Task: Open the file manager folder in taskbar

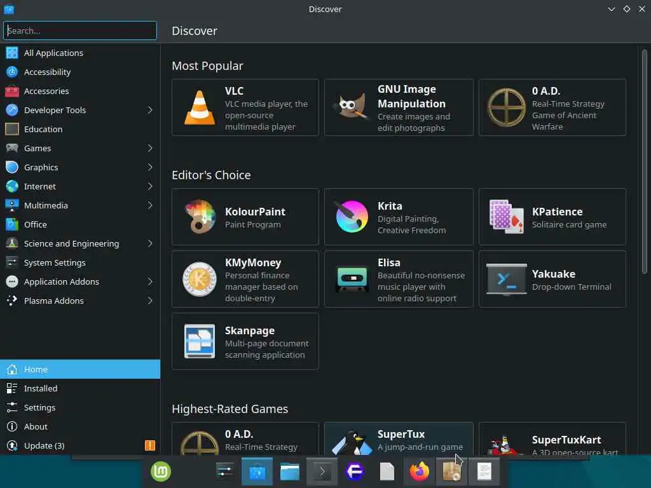Action: (290, 472)
